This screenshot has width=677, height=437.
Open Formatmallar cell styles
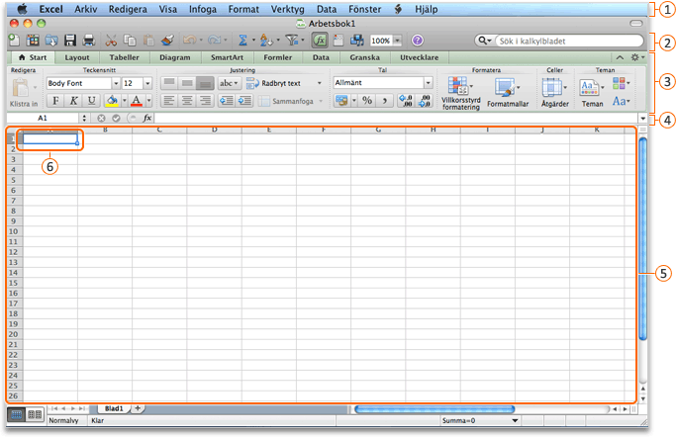tap(508, 93)
